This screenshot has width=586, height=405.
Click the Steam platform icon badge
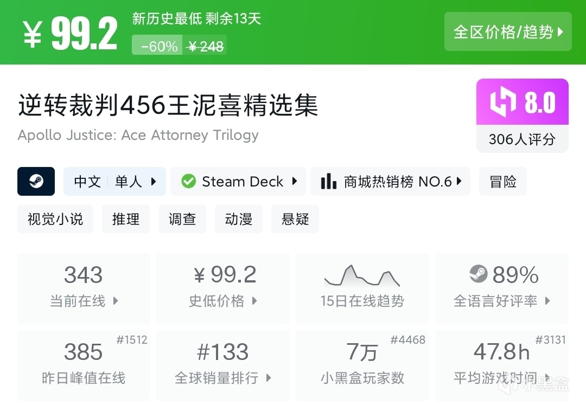click(36, 181)
